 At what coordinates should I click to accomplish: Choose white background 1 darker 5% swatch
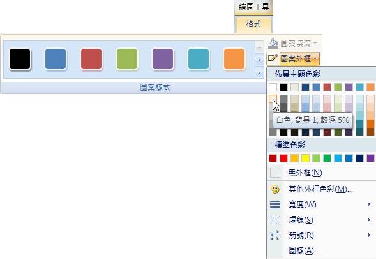(273, 98)
